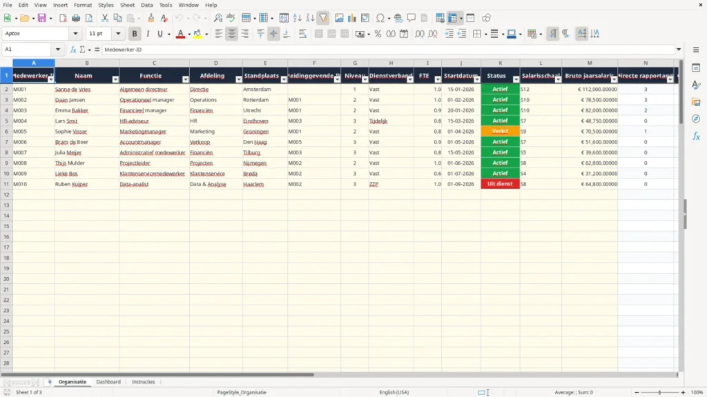Viewport: 707px width, 397px height.
Task: Click the Insert Comment icon
Action: [x=411, y=18]
